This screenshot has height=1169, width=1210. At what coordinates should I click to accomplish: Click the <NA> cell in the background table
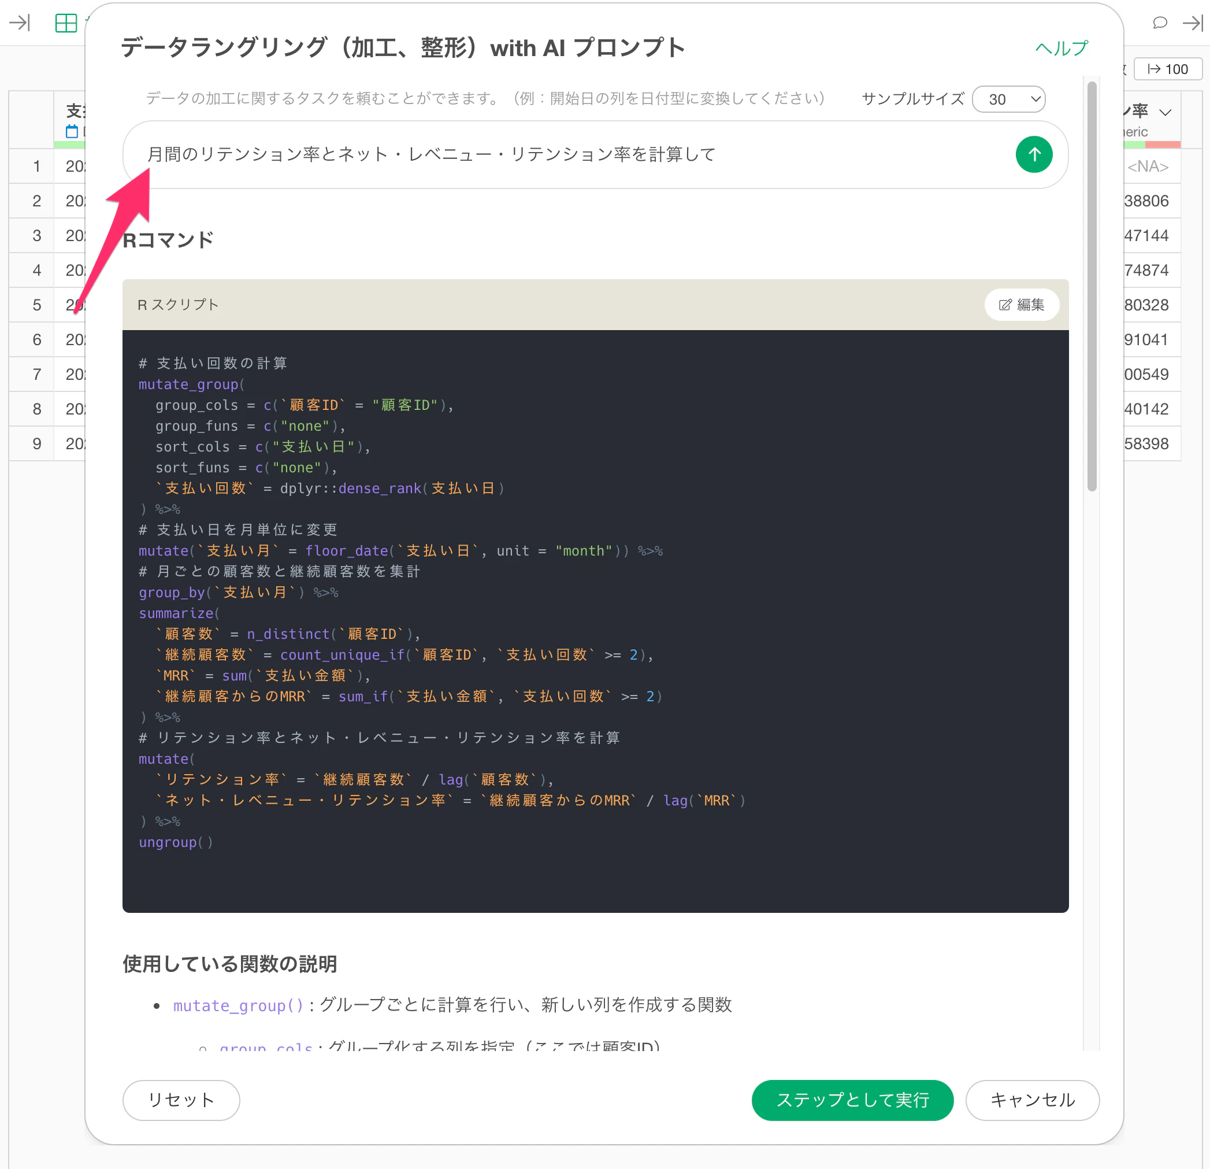[x=1147, y=166]
